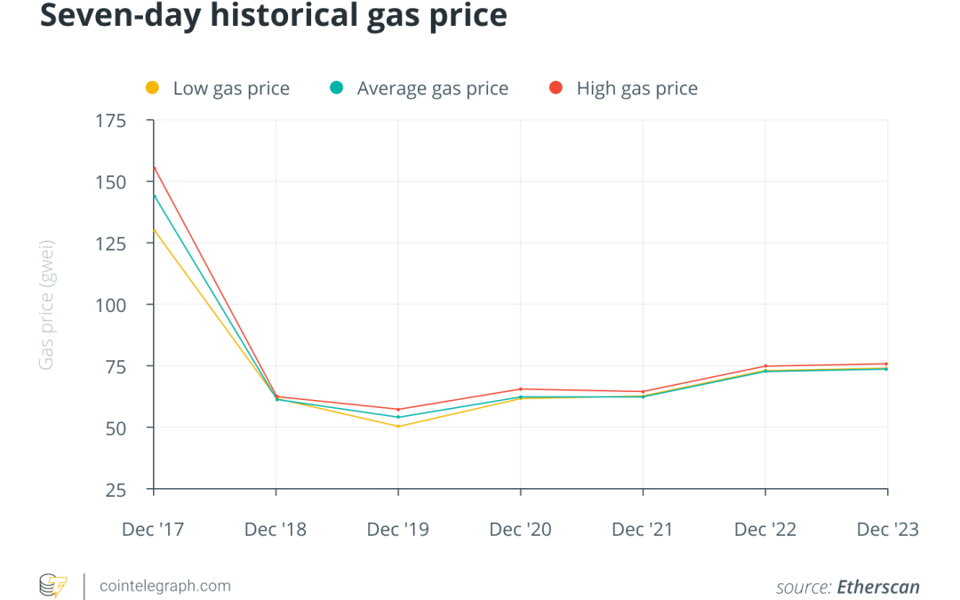This screenshot has width=960, height=600.
Task: Select the Low gas price point at Dec '19
Action: [x=398, y=426]
